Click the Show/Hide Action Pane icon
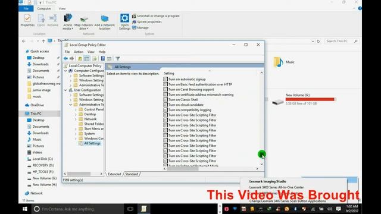Screen dimensions: 381x214 point(110,58)
